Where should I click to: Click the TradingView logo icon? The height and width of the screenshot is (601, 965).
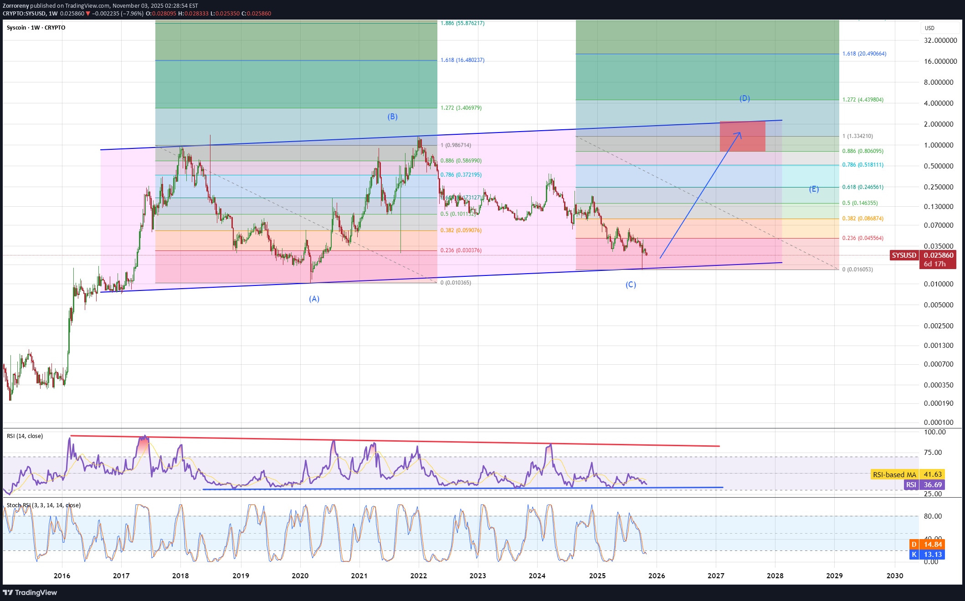pos(8,592)
